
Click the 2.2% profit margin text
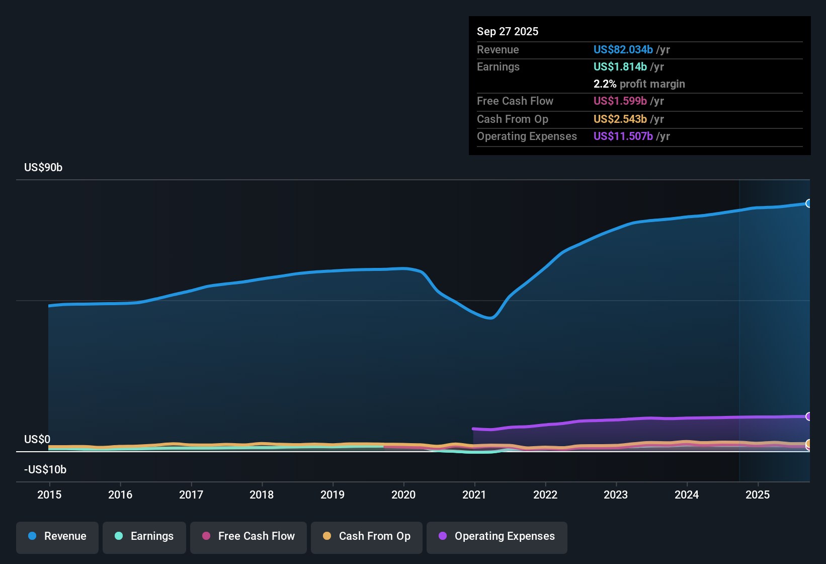click(639, 84)
